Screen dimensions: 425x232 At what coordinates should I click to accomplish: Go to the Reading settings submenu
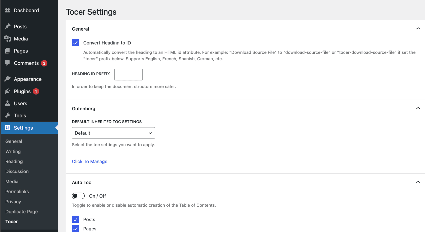pyautogui.click(x=14, y=162)
